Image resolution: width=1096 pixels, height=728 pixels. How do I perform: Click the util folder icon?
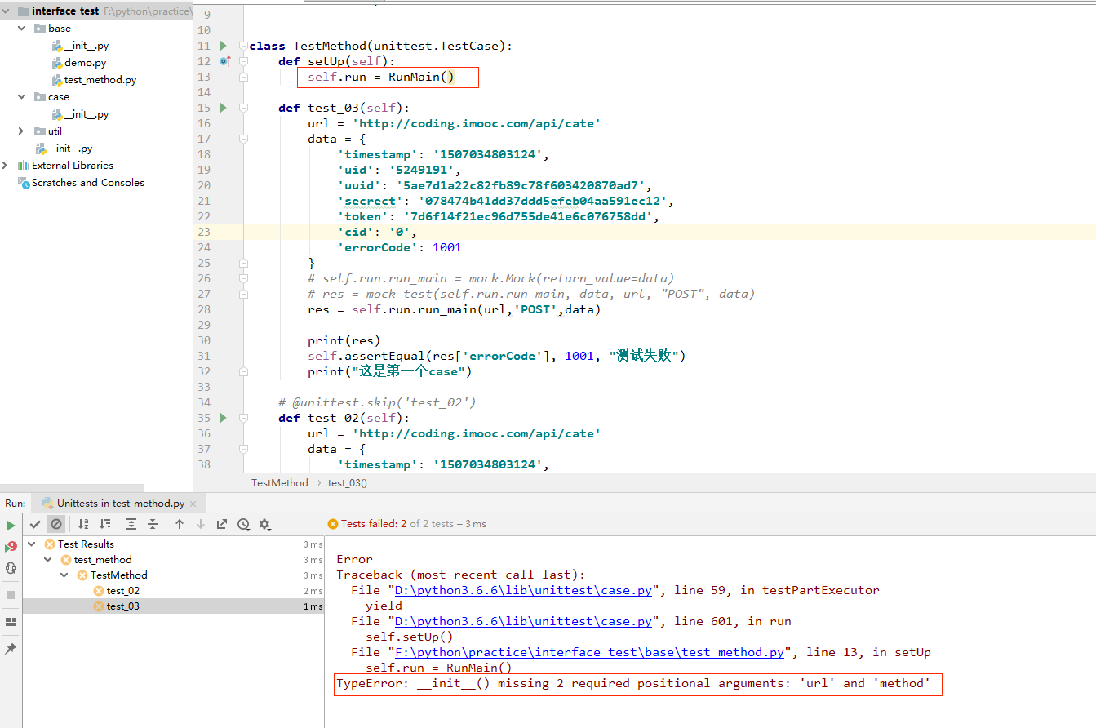coord(40,131)
